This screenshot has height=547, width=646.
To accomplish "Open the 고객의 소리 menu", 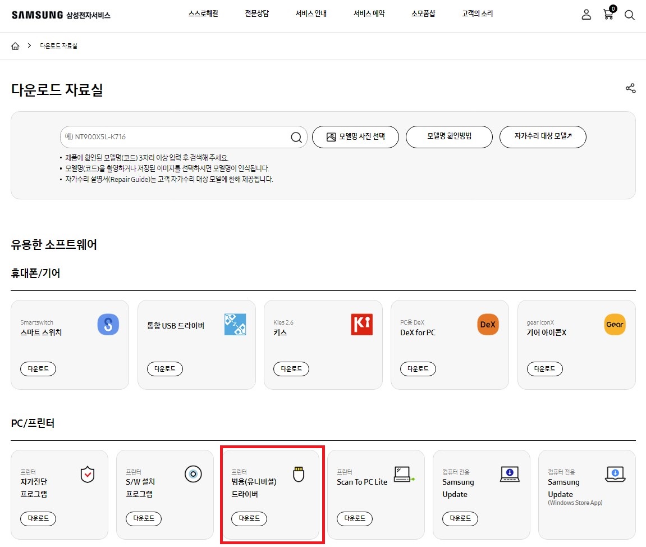I will pyautogui.click(x=477, y=13).
